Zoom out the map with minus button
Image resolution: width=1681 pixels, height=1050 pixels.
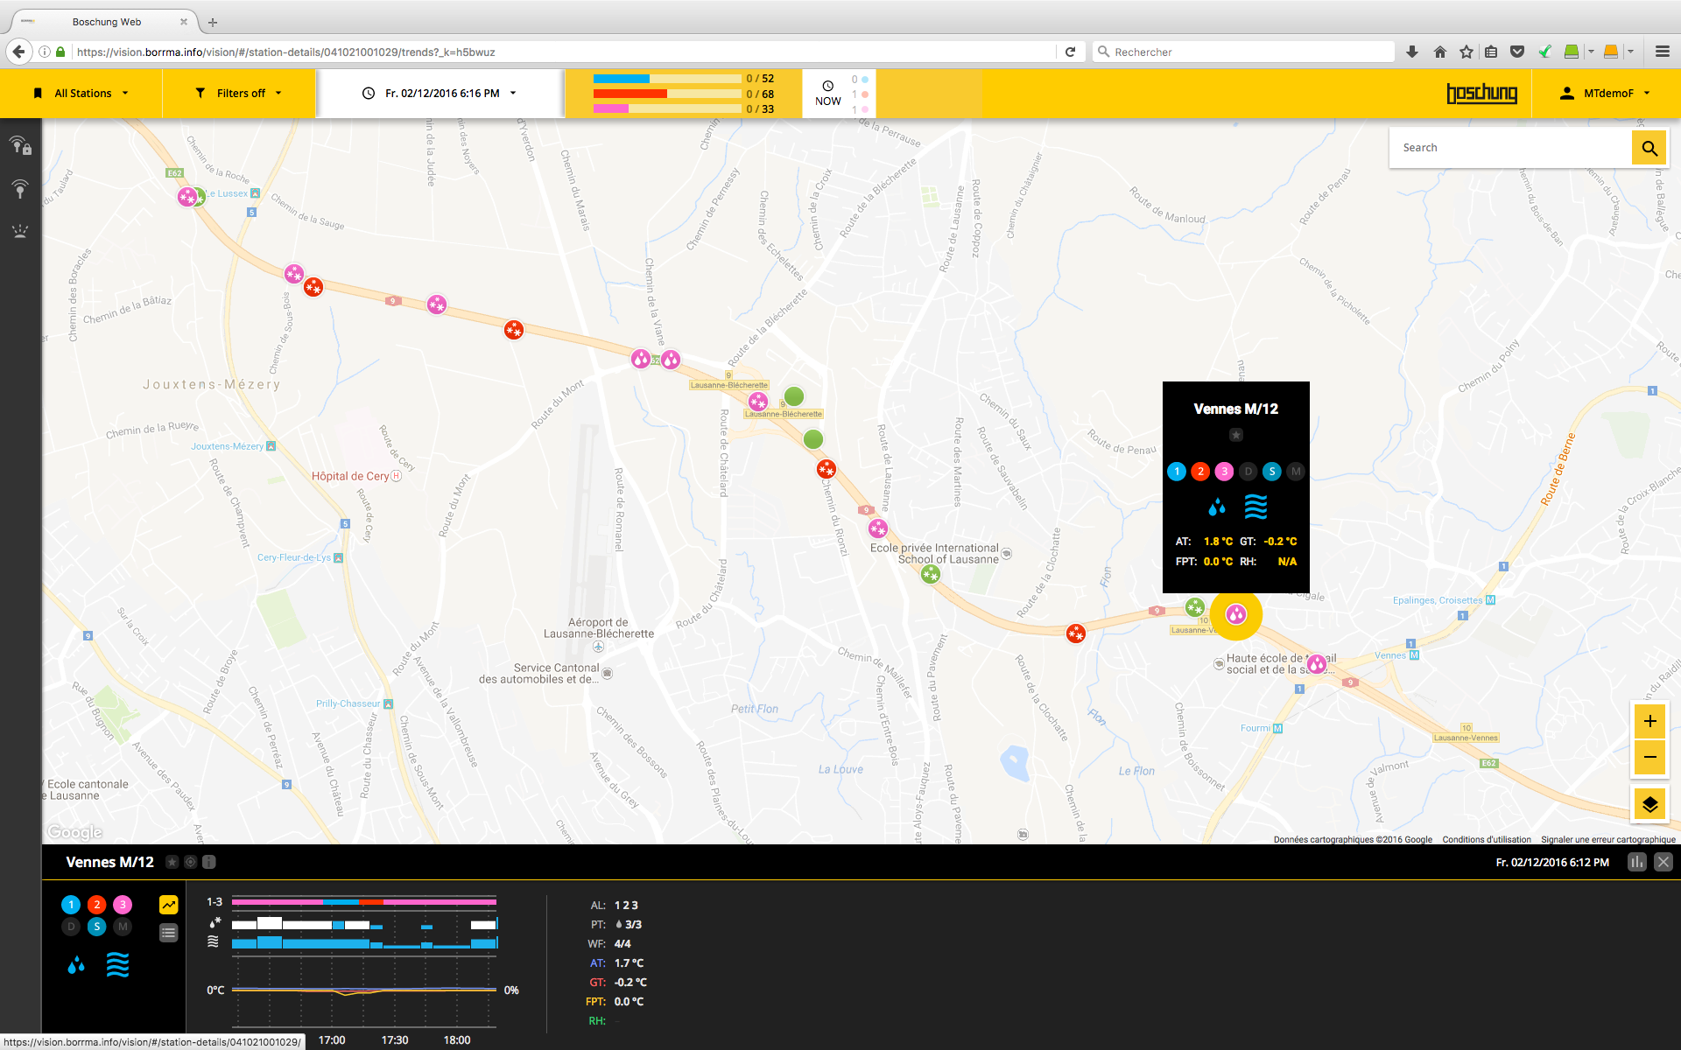pyautogui.click(x=1649, y=757)
